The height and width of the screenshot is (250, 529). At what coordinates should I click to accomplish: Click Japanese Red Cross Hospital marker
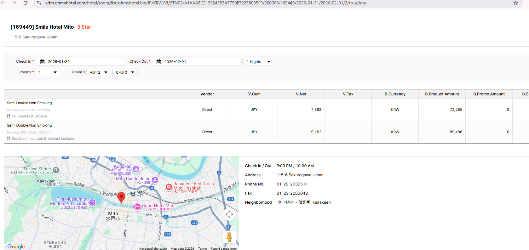coord(169,187)
